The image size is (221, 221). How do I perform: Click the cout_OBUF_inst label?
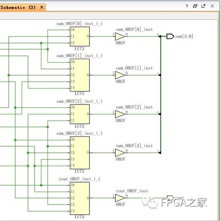click(x=132, y=191)
